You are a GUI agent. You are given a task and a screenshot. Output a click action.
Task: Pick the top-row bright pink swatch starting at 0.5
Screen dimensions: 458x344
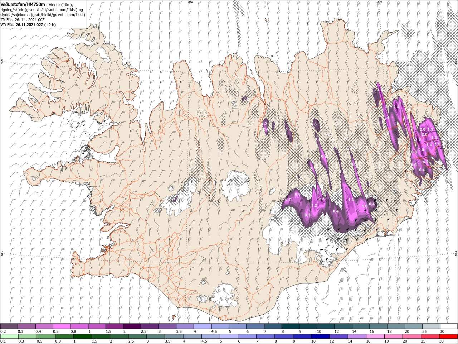tap(62, 326)
